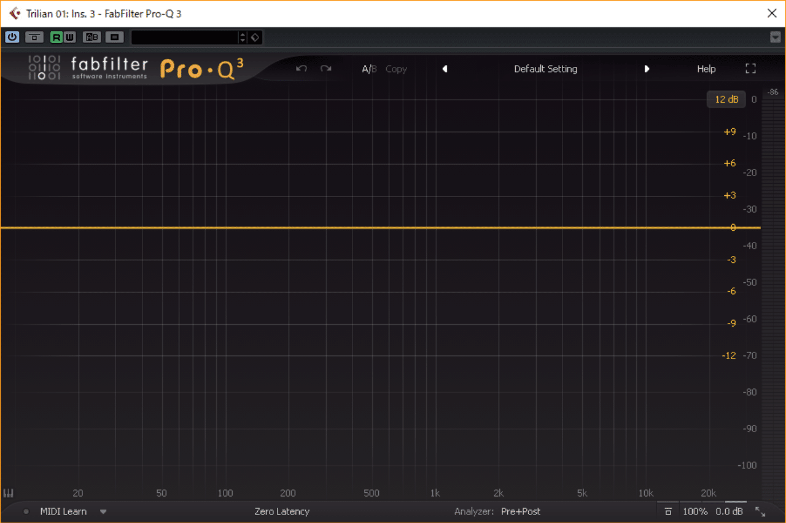Copy the current state to the other slot
This screenshot has height=523, width=786.
pyautogui.click(x=396, y=69)
